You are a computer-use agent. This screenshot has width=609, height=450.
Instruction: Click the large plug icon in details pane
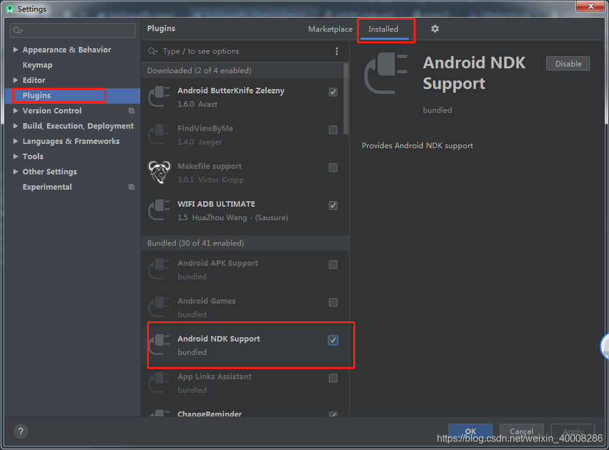tap(386, 73)
